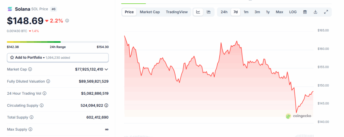This screenshot has height=137, width=344.
Task: Click the $89,569,821,529 valuation value
Action: (94, 81)
